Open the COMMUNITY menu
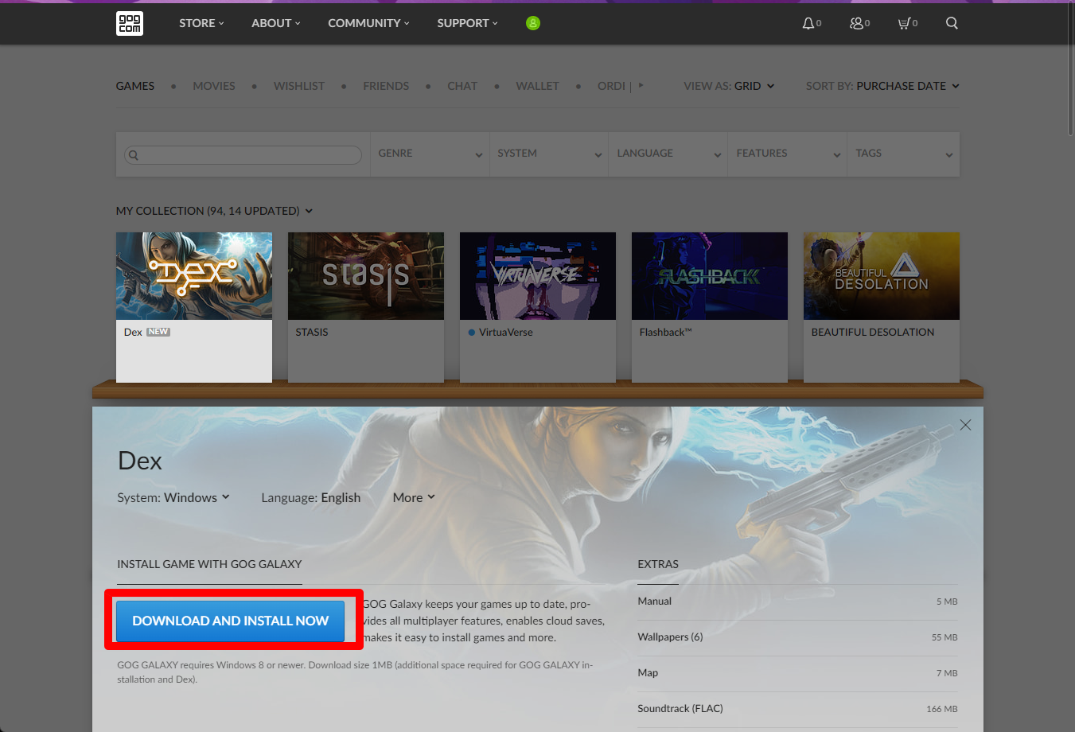The image size is (1075, 732). (368, 23)
